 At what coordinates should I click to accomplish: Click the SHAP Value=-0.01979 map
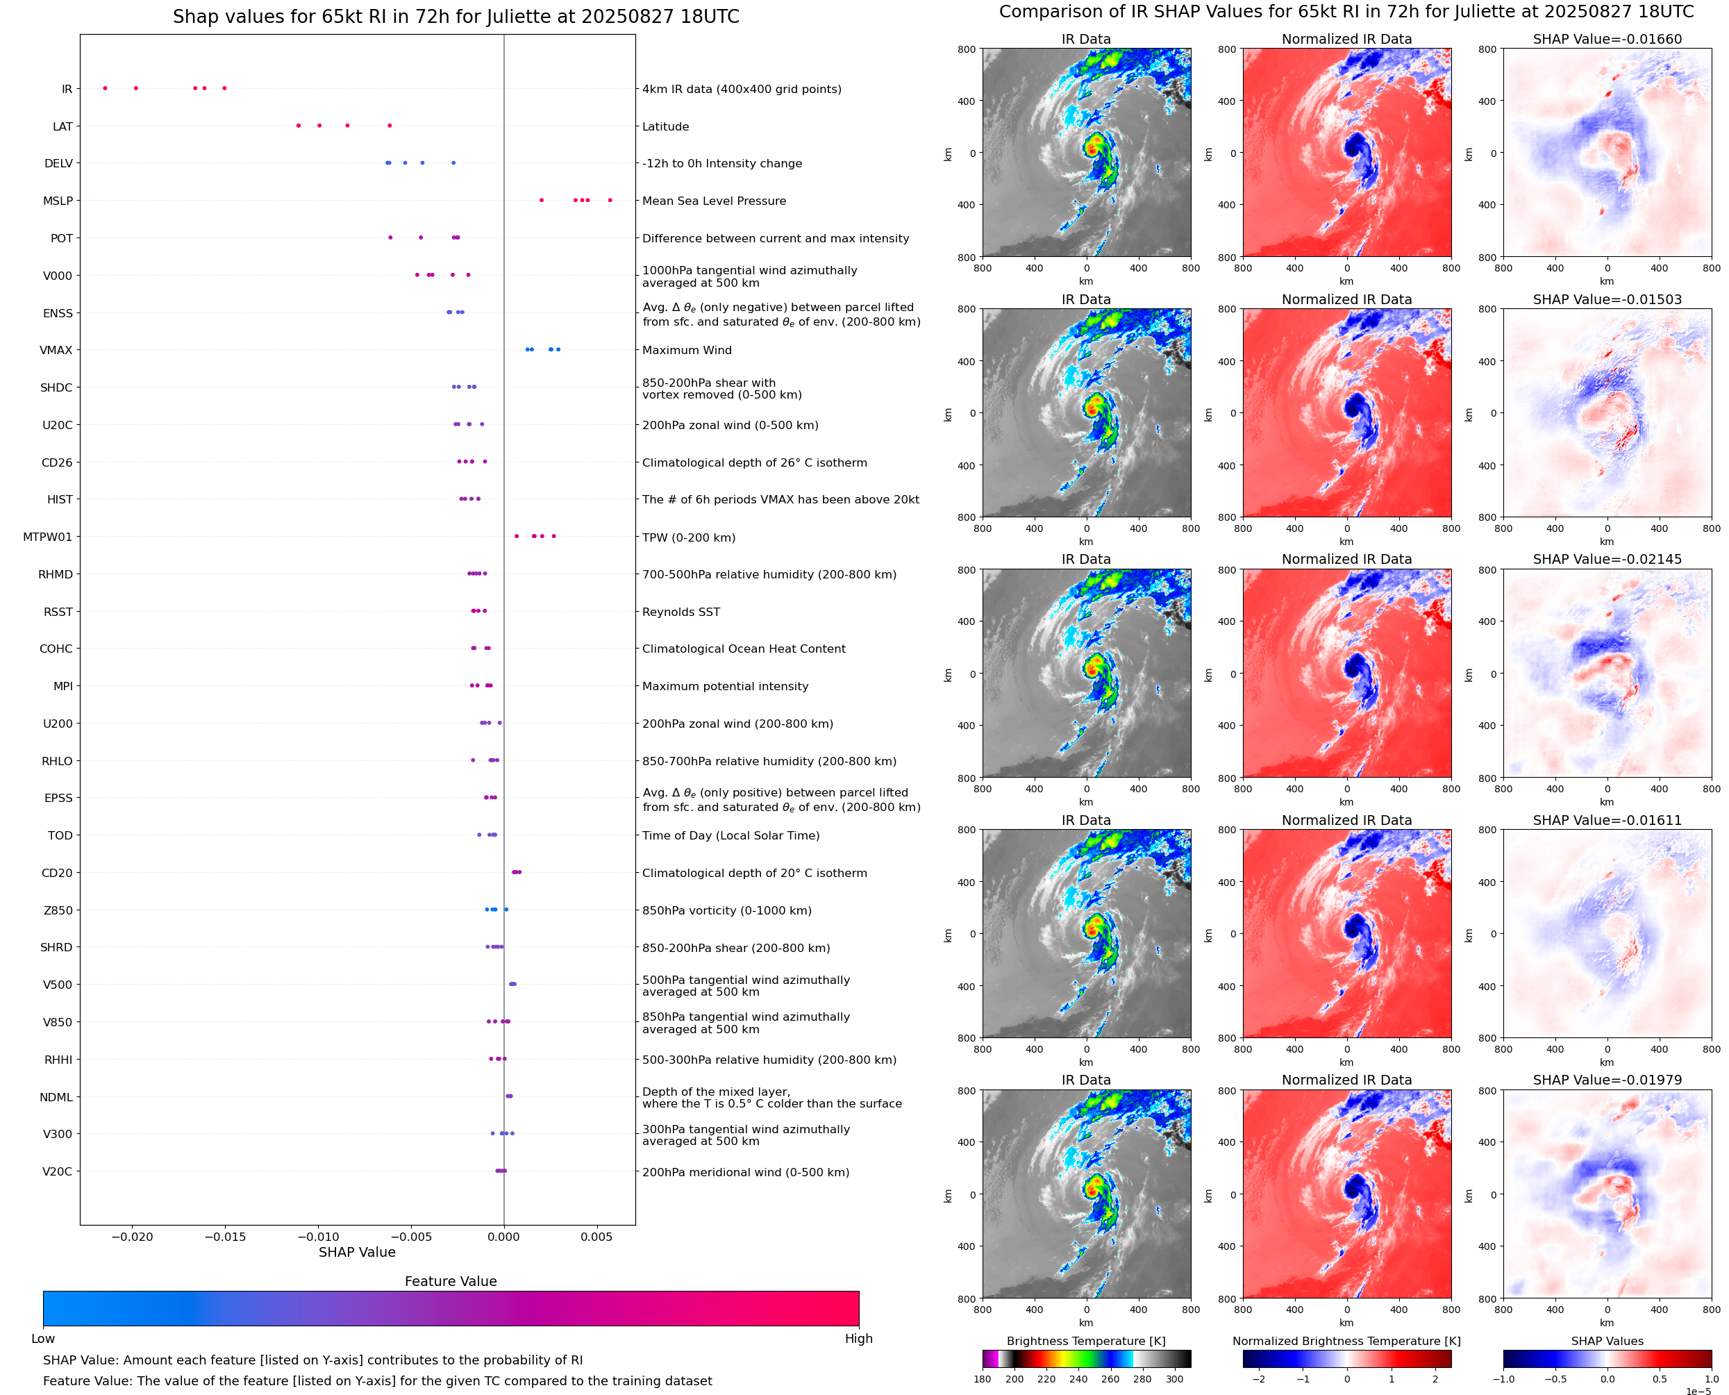pyautogui.click(x=1607, y=1194)
